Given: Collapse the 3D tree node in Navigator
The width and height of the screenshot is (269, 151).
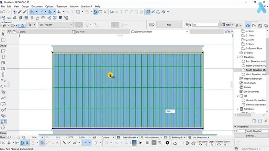Looking at the screenshot, I should [x=238, y=96].
